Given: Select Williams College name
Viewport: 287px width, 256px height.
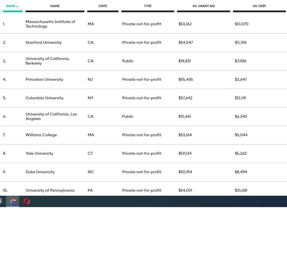Looking at the screenshot, I should pyautogui.click(x=41, y=135).
